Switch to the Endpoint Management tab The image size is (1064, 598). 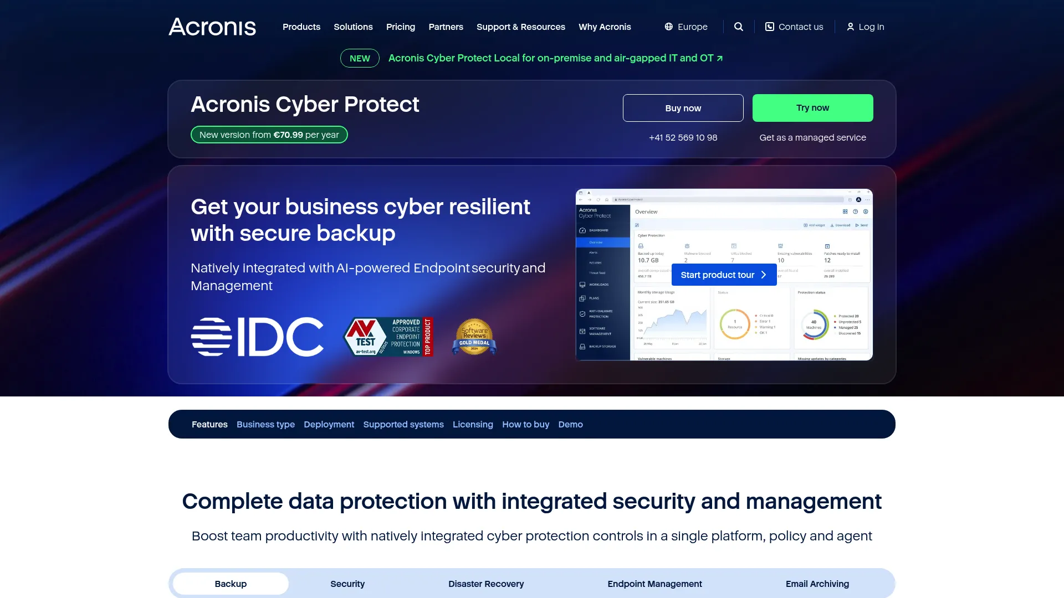pyautogui.click(x=654, y=584)
